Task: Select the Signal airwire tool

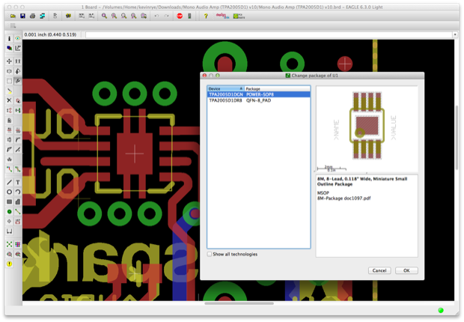Action: coord(18,211)
